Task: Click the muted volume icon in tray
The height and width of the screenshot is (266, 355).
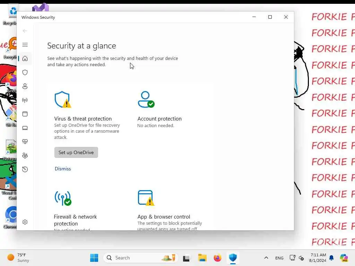Action: [x=301, y=258]
